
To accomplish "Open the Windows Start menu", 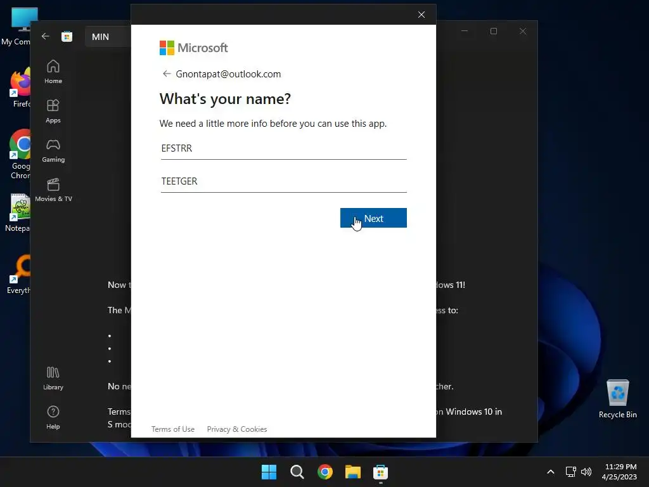I will [269, 472].
